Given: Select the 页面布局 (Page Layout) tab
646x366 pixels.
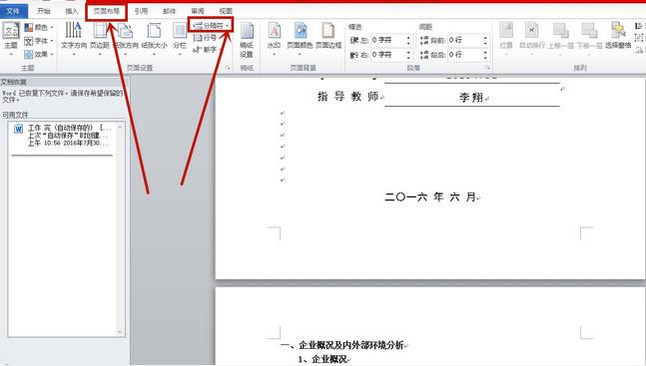Looking at the screenshot, I should tap(107, 11).
